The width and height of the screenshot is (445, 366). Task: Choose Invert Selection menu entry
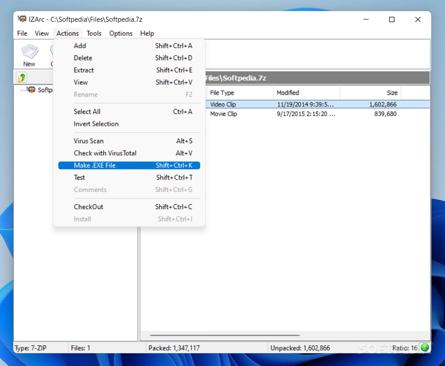click(x=129, y=124)
